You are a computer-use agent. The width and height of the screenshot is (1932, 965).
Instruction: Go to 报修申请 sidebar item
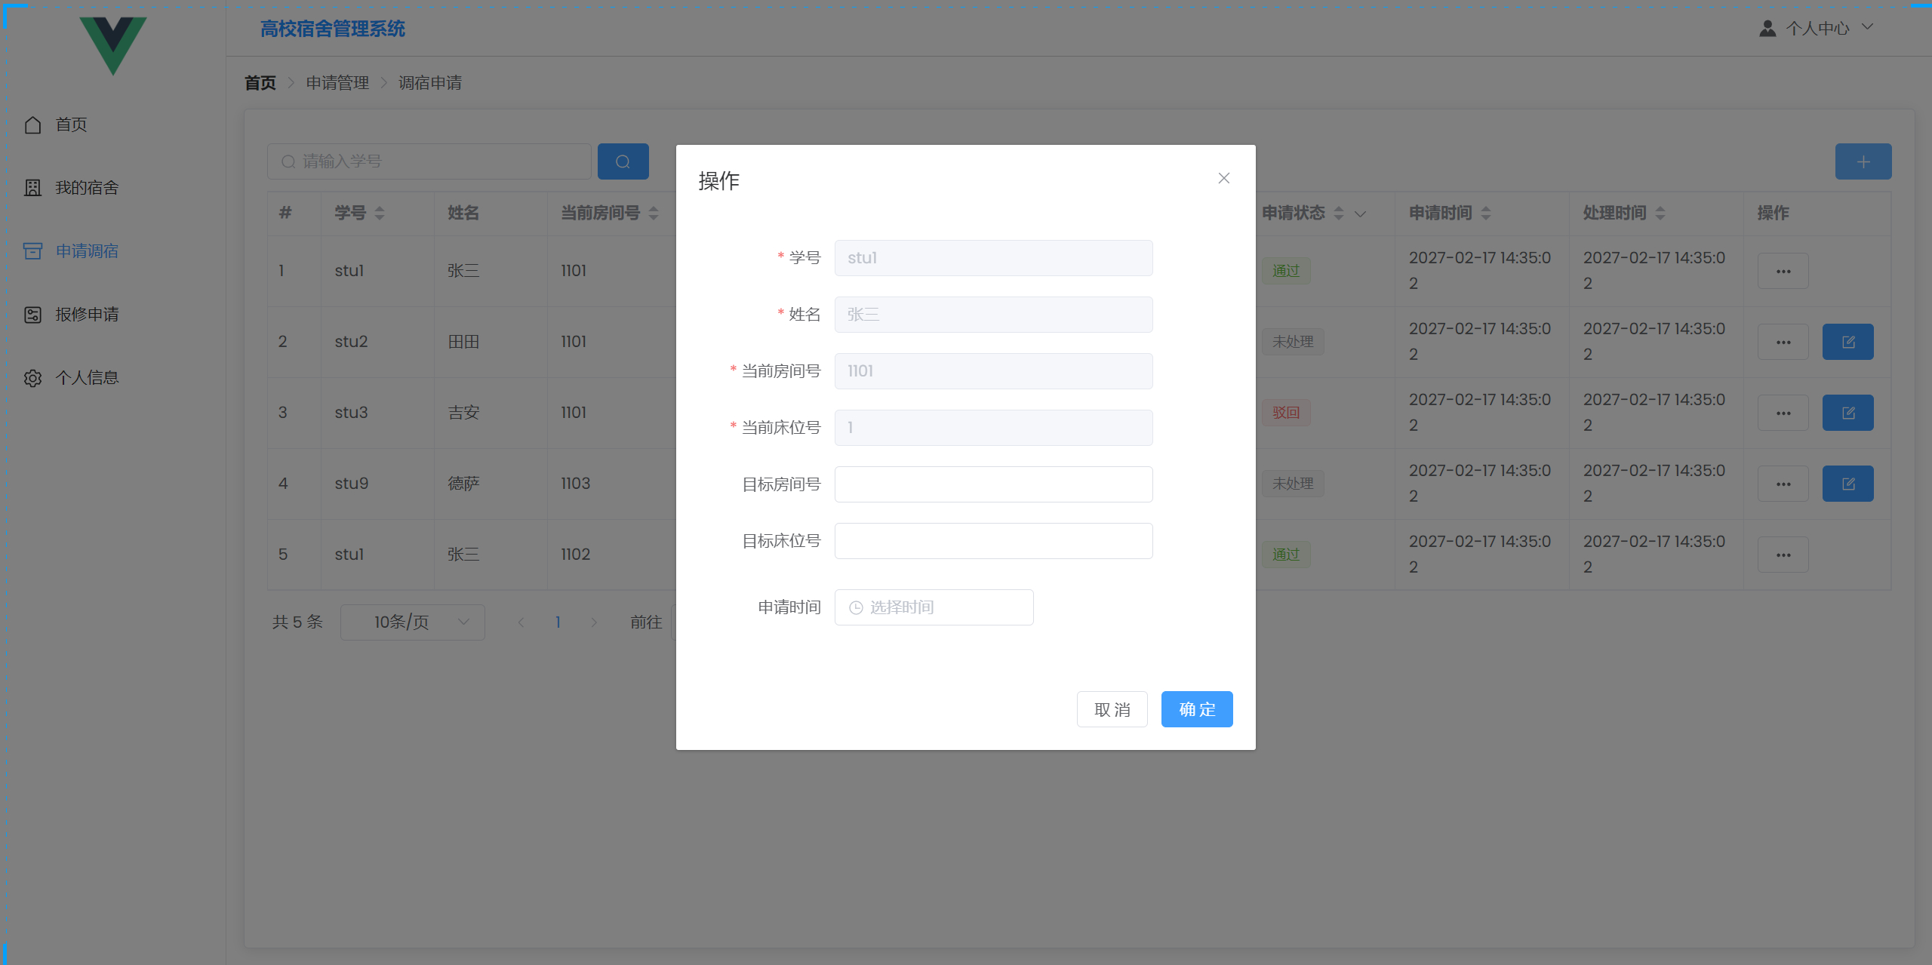pyautogui.click(x=87, y=315)
